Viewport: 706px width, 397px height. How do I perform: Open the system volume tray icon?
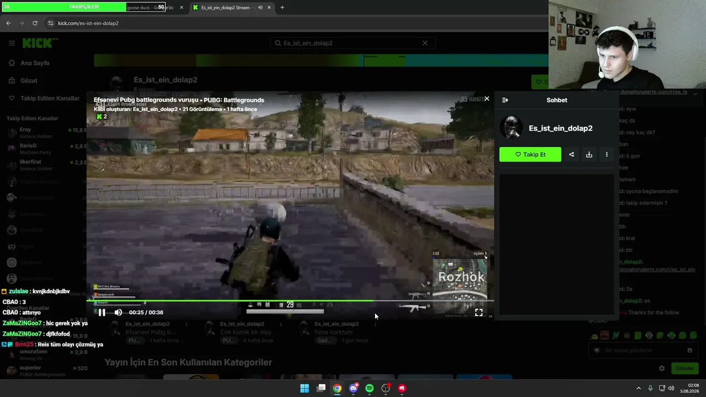671,388
